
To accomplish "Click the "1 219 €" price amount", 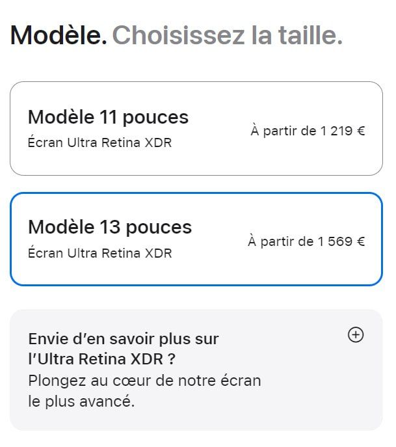I will coord(342,131).
